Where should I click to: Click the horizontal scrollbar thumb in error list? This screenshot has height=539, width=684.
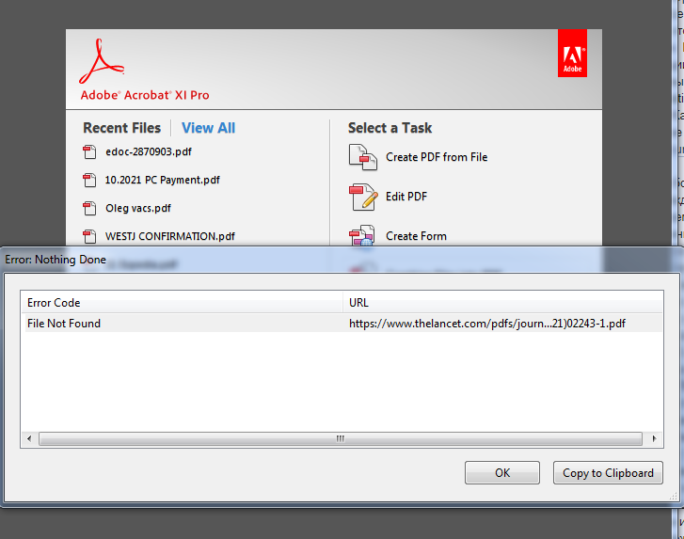click(341, 438)
